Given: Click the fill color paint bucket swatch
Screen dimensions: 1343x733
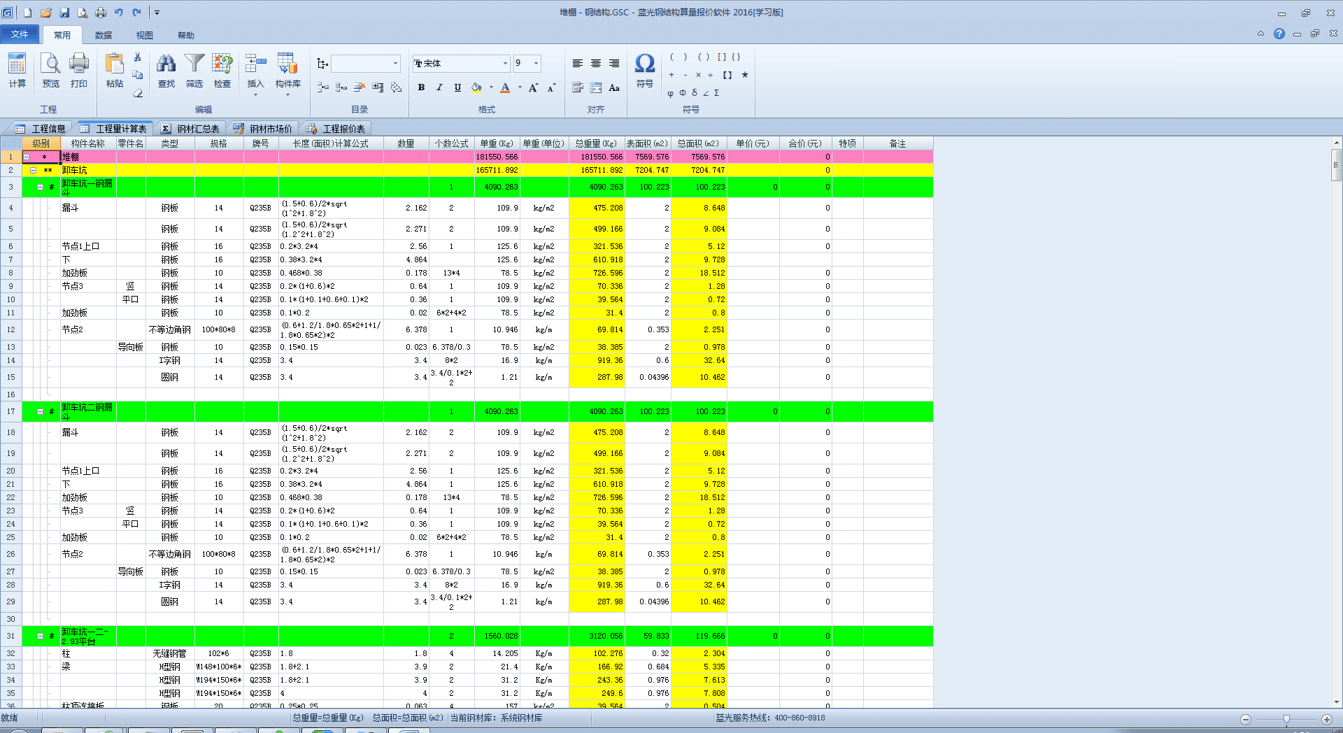Looking at the screenshot, I should click(476, 87).
